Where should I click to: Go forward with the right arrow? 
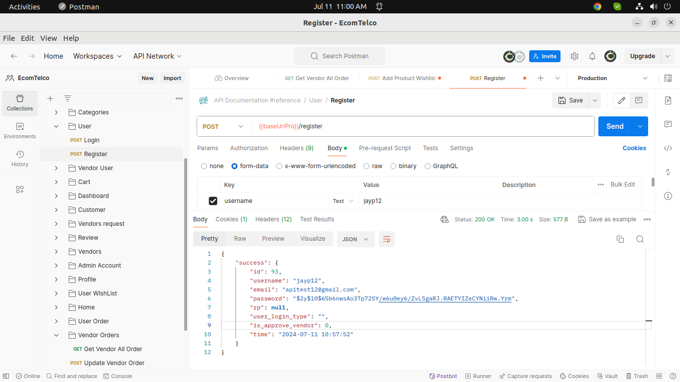[32, 56]
